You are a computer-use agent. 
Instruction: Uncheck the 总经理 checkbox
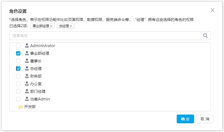tap(18, 69)
